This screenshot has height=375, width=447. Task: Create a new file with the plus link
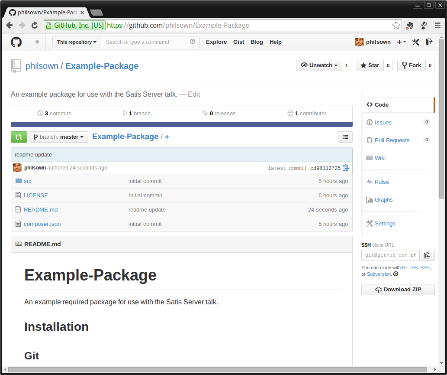pos(167,137)
